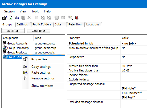The height and width of the screenshot is (108, 147).
Task: Click the Script active property
Action: (76, 57)
